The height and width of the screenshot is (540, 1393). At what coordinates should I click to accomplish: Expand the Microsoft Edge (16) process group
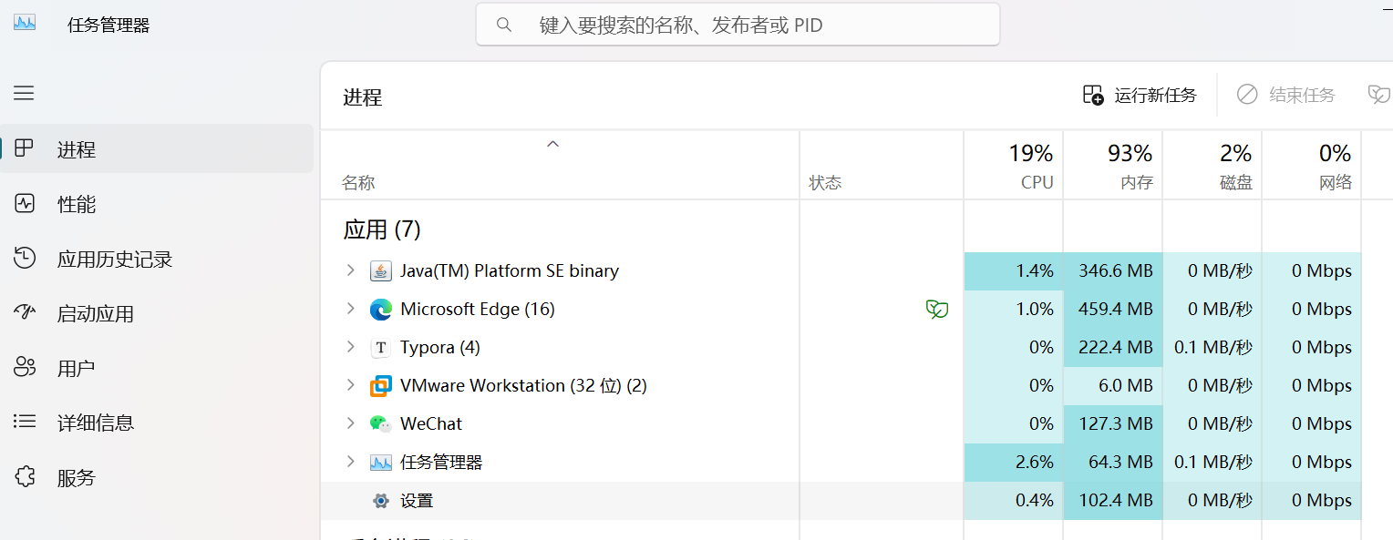(350, 309)
